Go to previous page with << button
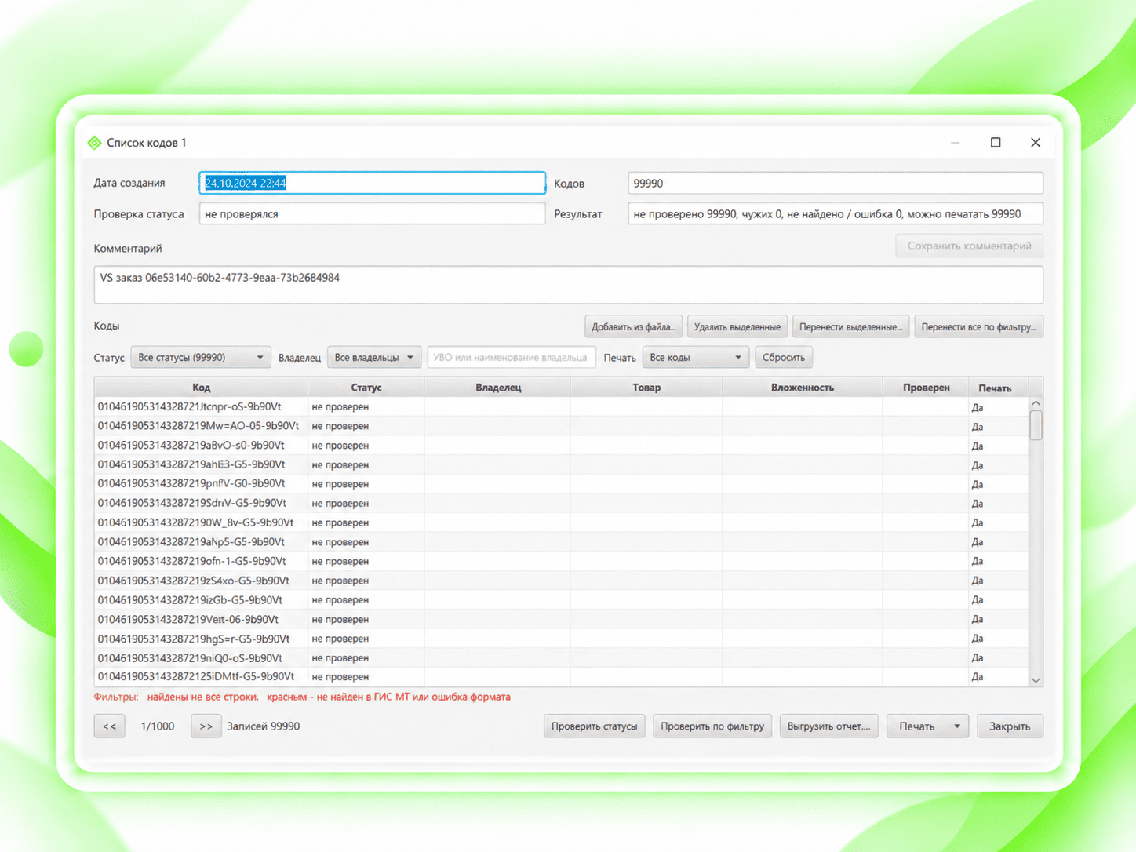Viewport: 1136px width, 852px height. (x=109, y=726)
